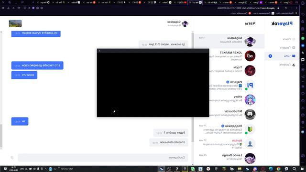The height and width of the screenshot is (172, 306).
Task: Open Microsoft Edge from the taskbar
Action: tap(271, 169)
